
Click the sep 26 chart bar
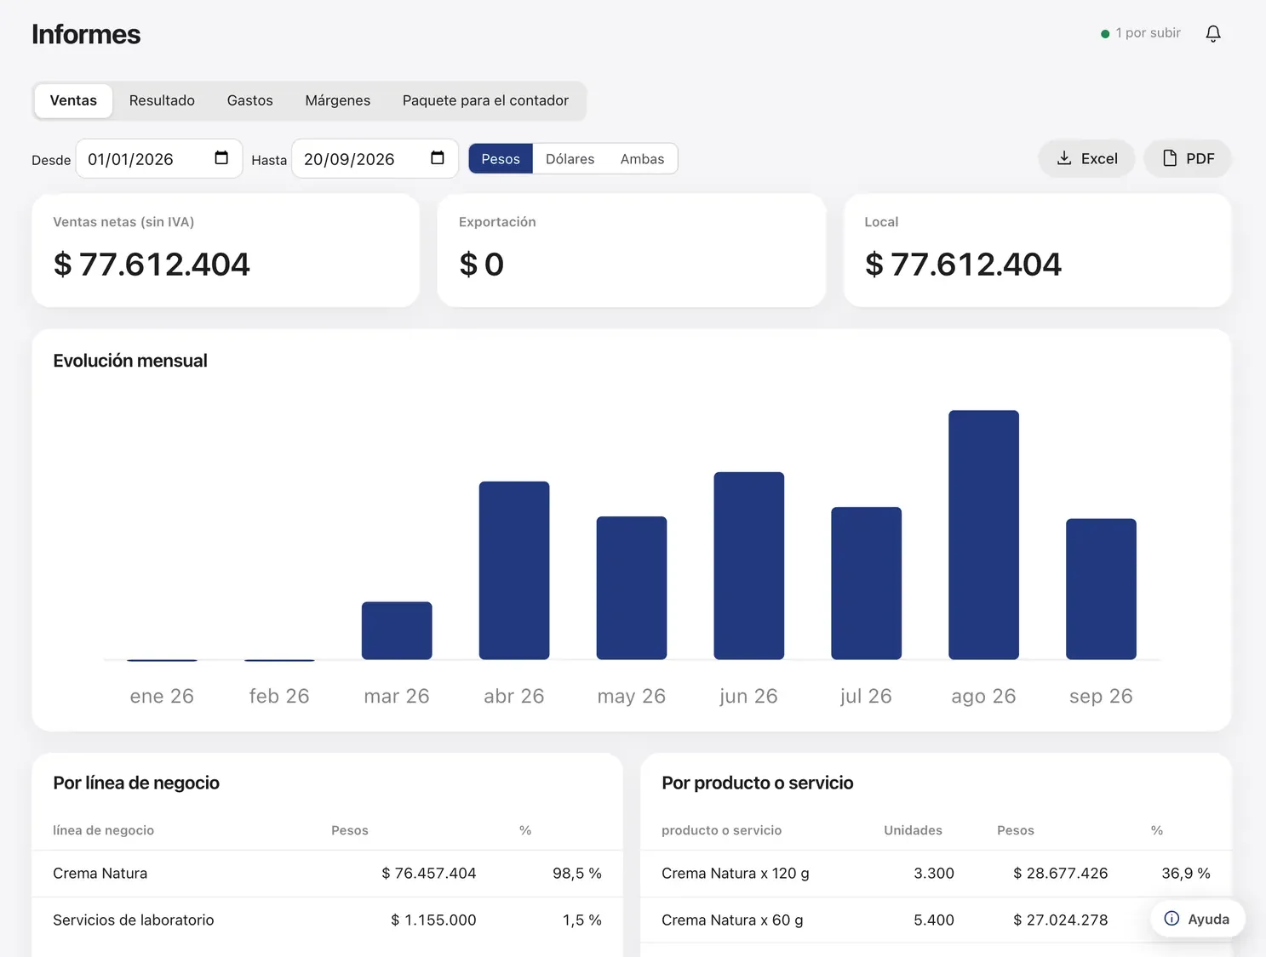1101,590
